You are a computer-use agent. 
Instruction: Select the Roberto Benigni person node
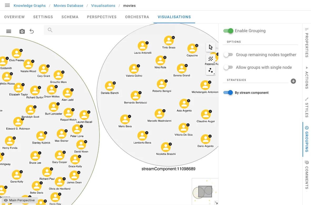click(x=162, y=84)
